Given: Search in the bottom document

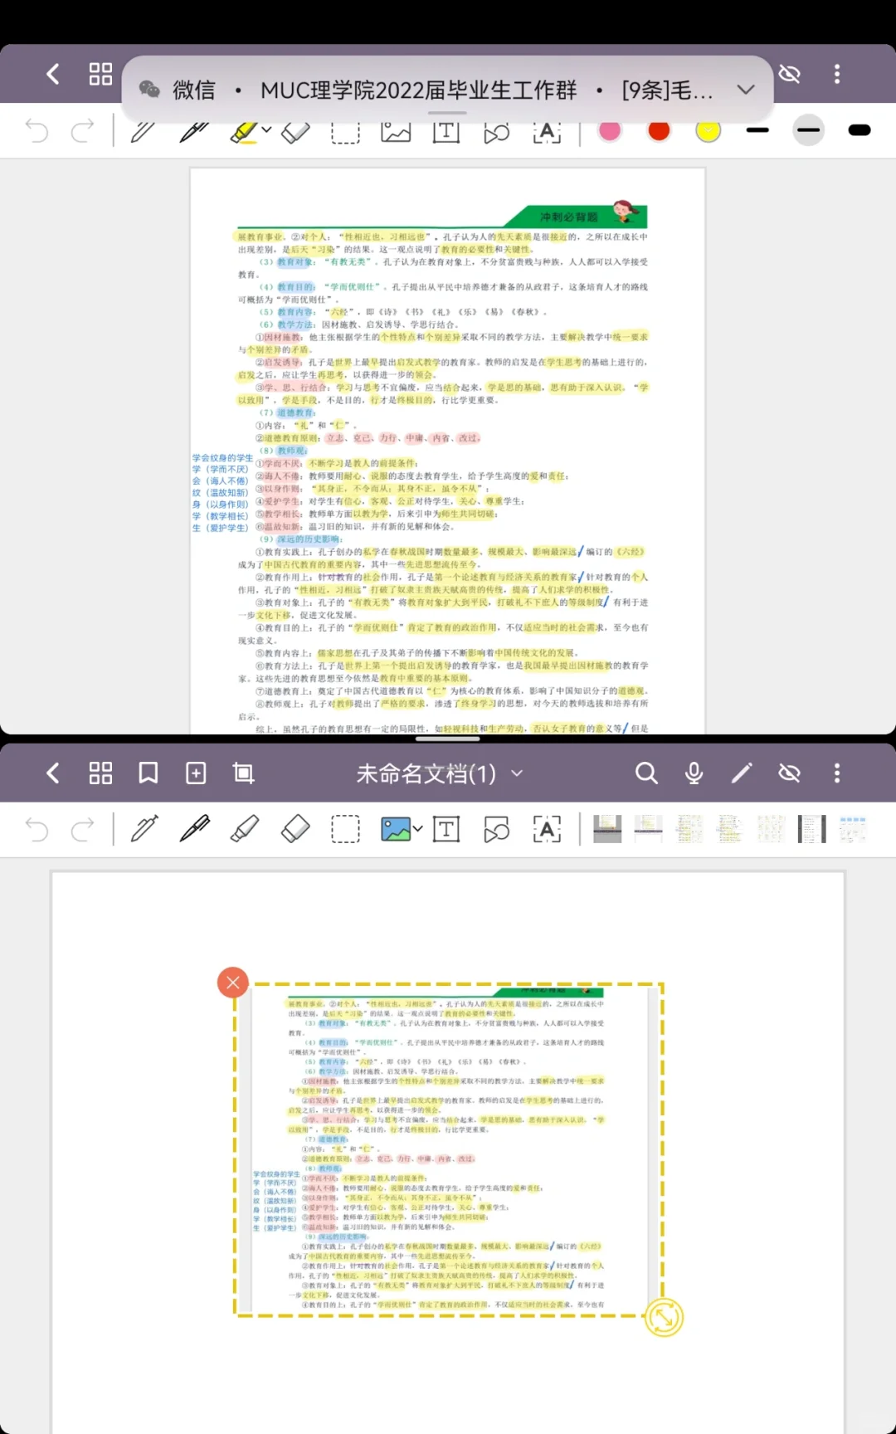Looking at the screenshot, I should click(x=646, y=773).
